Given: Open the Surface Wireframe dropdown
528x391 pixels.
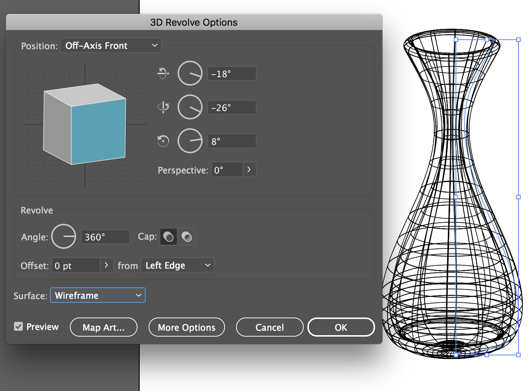Looking at the screenshot, I should pyautogui.click(x=98, y=295).
